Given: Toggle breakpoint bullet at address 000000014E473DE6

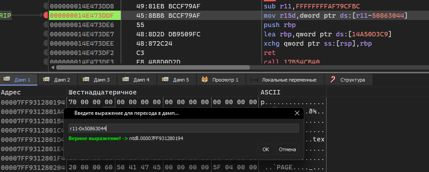Looking at the screenshot, I should click(46, 25).
